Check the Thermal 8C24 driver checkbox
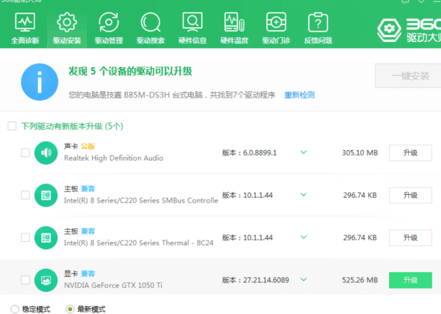 (x=25, y=238)
